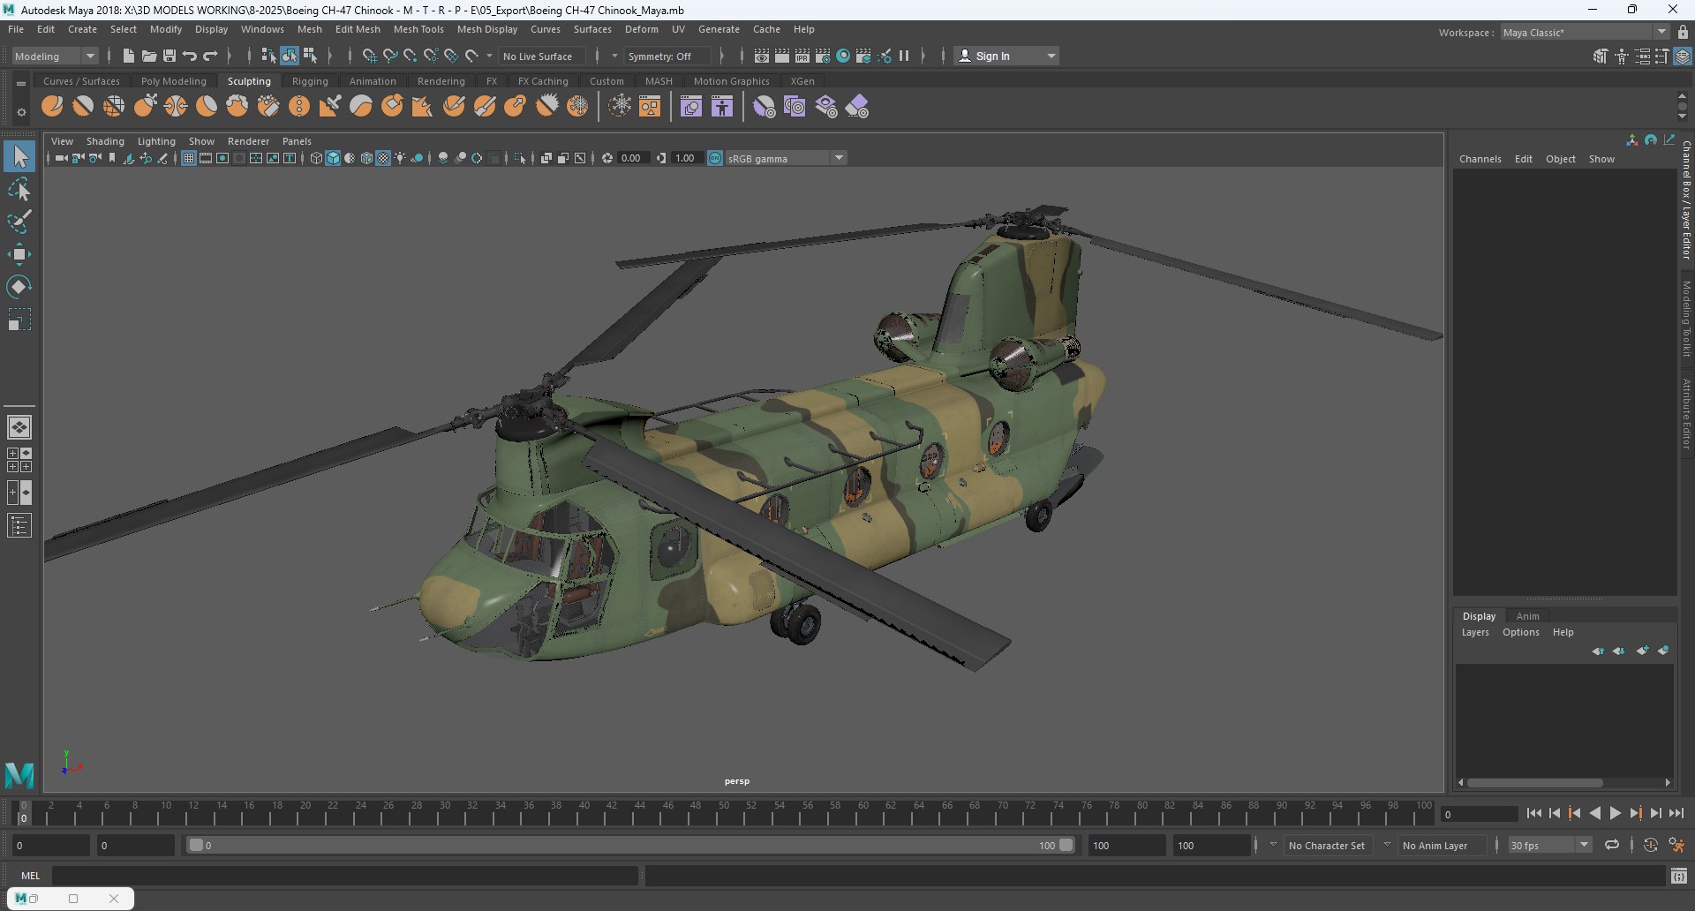Viewport: 1695px width, 911px height.
Task: Choose the Grab sculpt tool on shelf
Action: point(145,107)
